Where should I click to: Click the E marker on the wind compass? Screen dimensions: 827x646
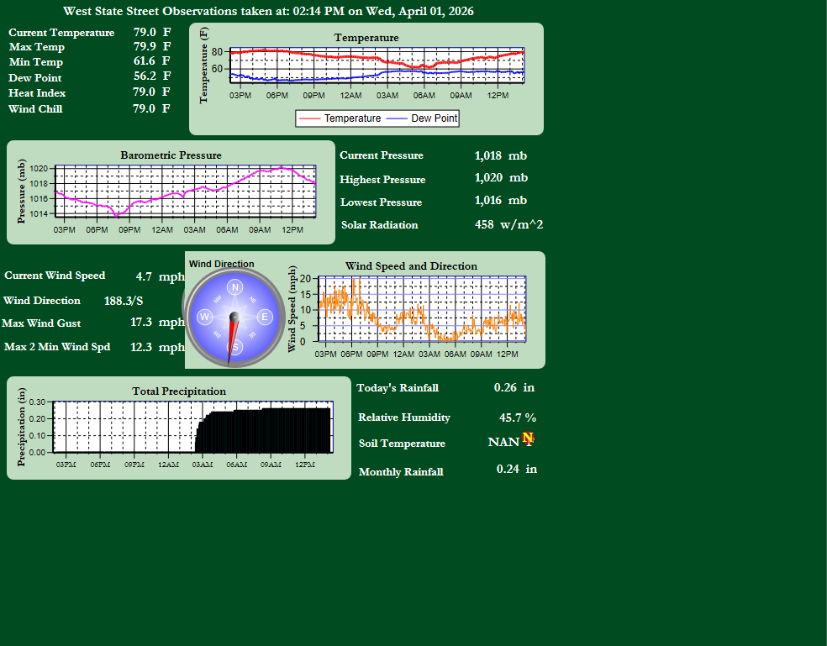[x=264, y=317]
